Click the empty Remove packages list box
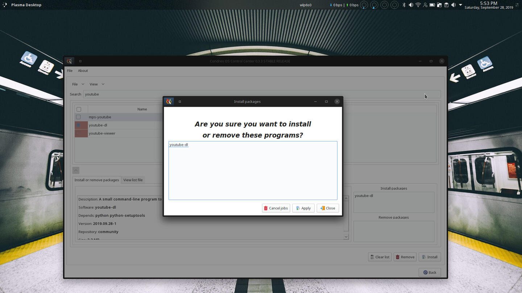Viewport: 522px width, 293px height. (394, 232)
